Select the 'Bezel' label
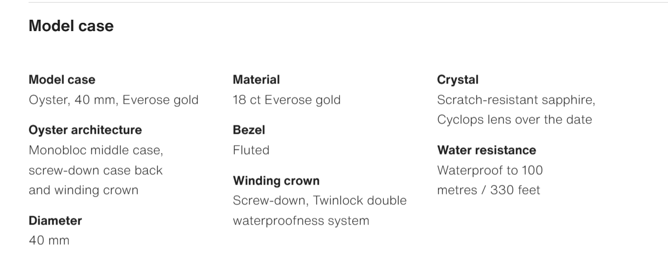 (249, 130)
